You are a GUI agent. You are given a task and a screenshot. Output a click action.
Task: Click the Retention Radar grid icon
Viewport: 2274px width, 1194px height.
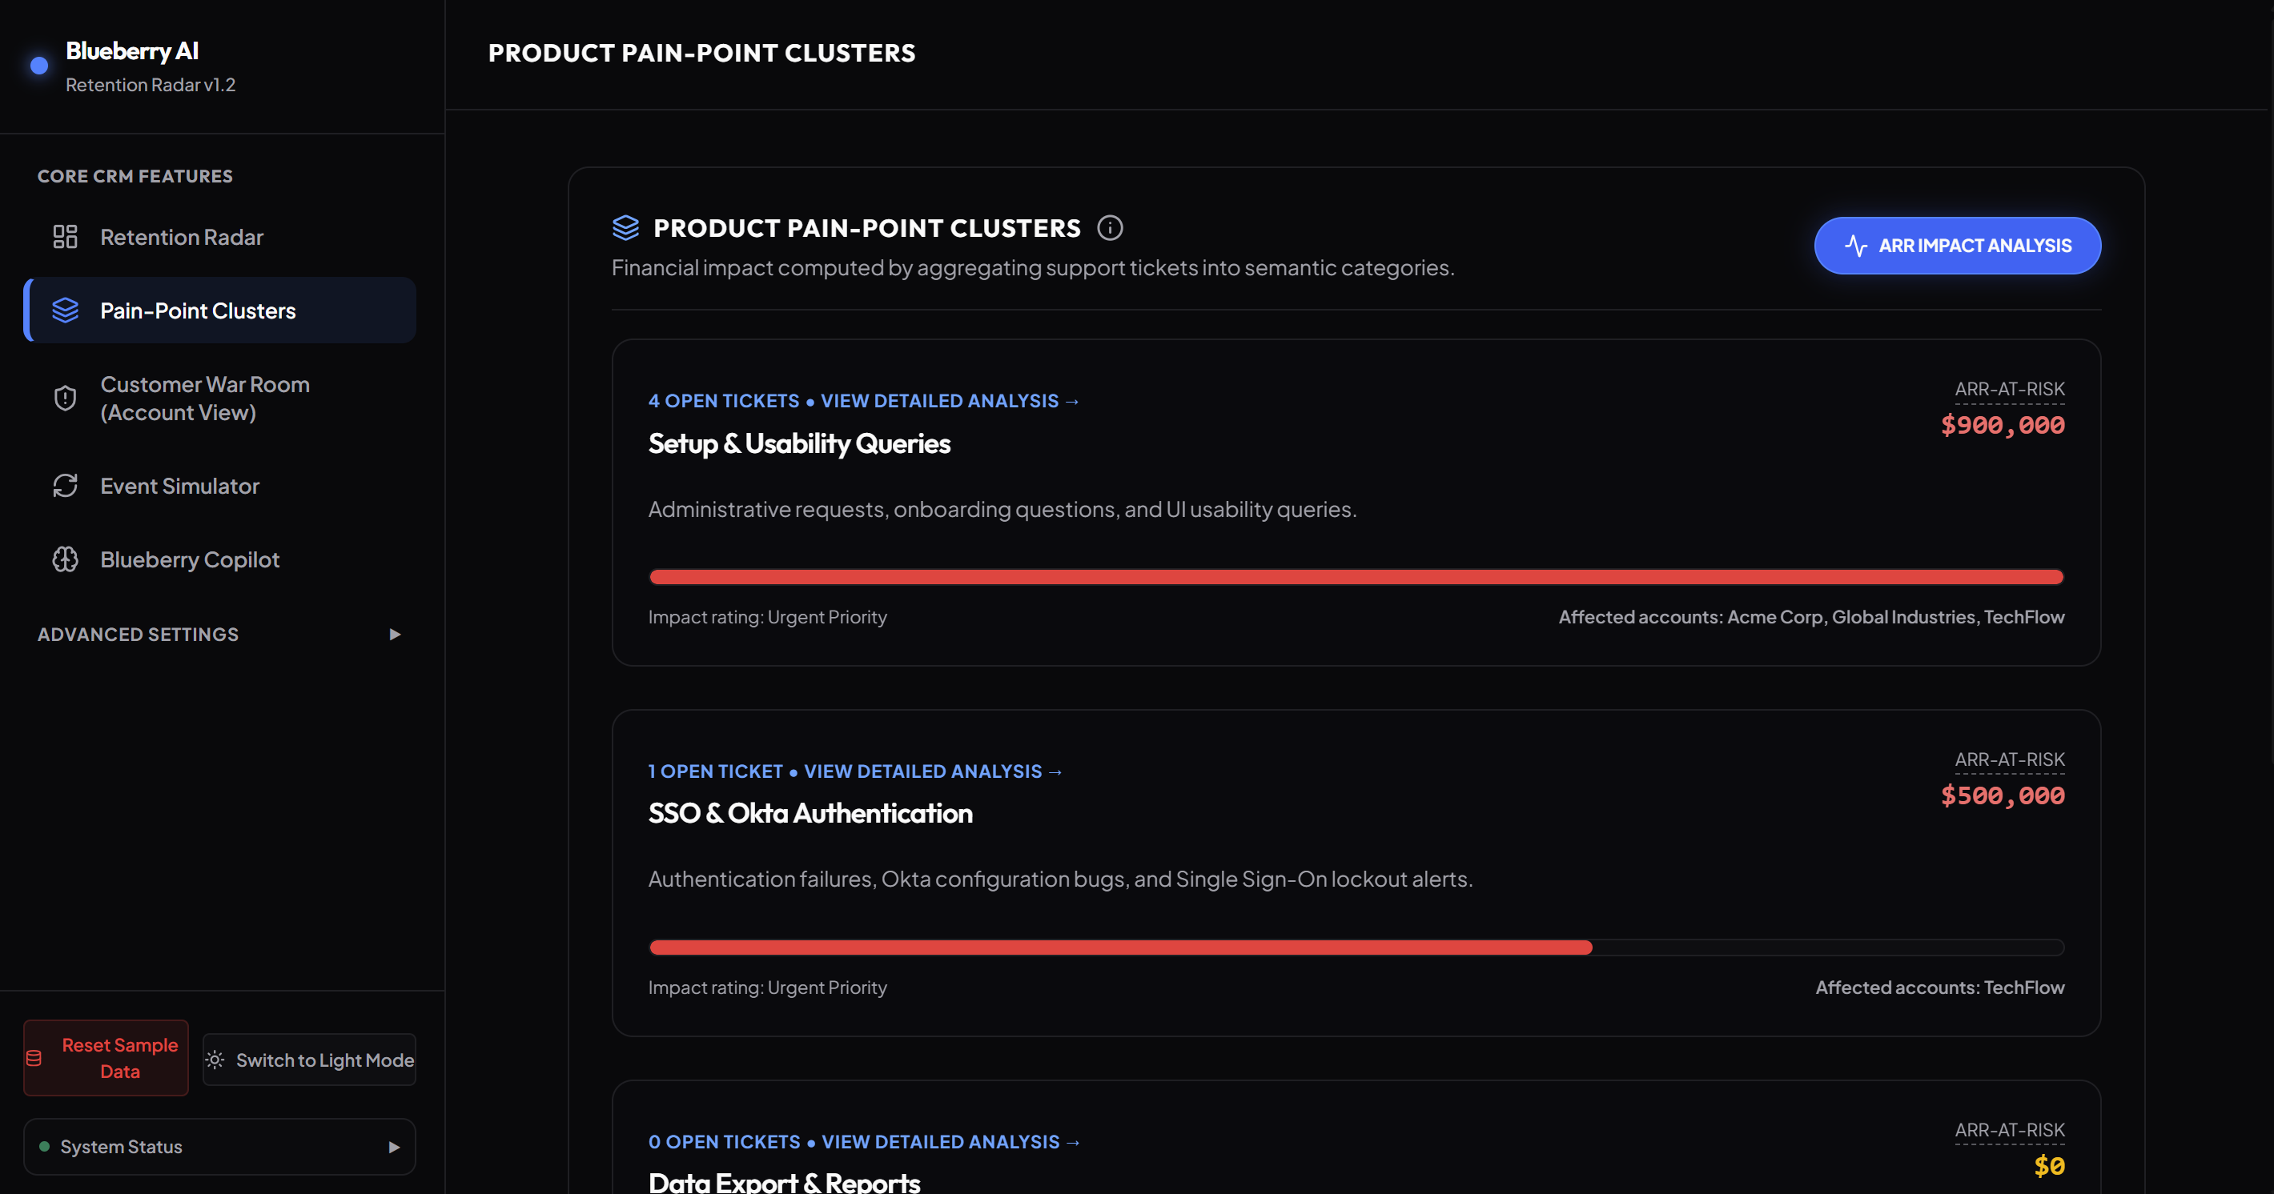point(66,237)
